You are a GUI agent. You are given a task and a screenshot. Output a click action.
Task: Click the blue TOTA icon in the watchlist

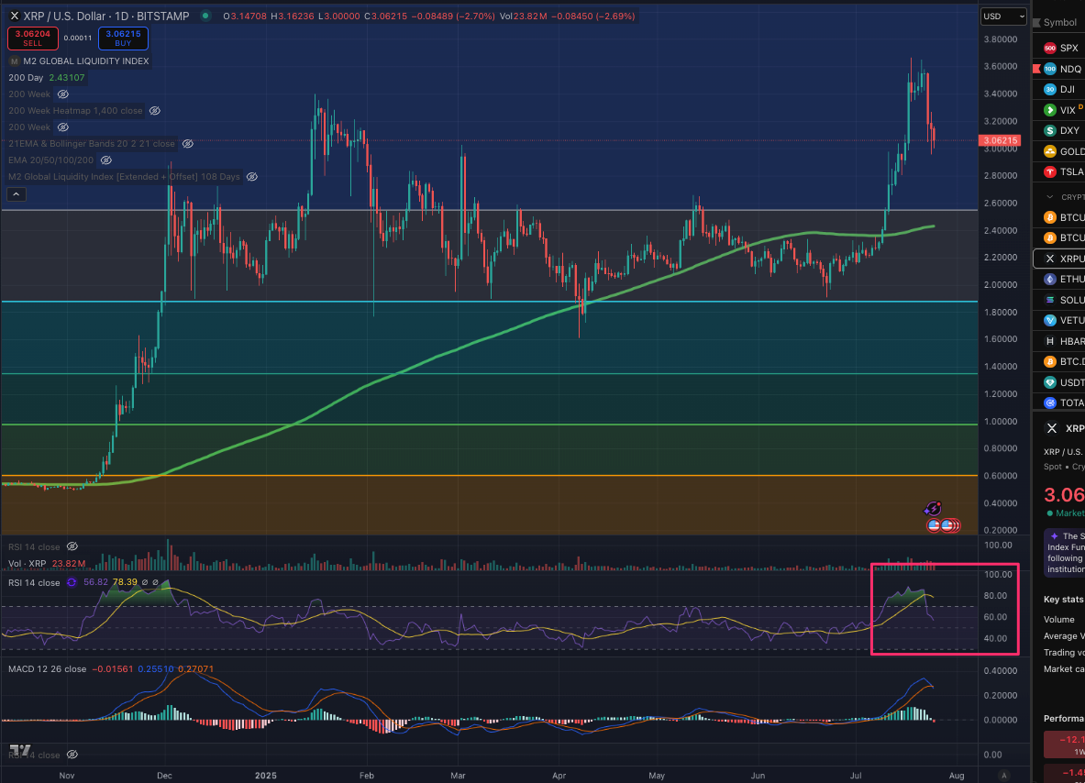[x=1050, y=403]
